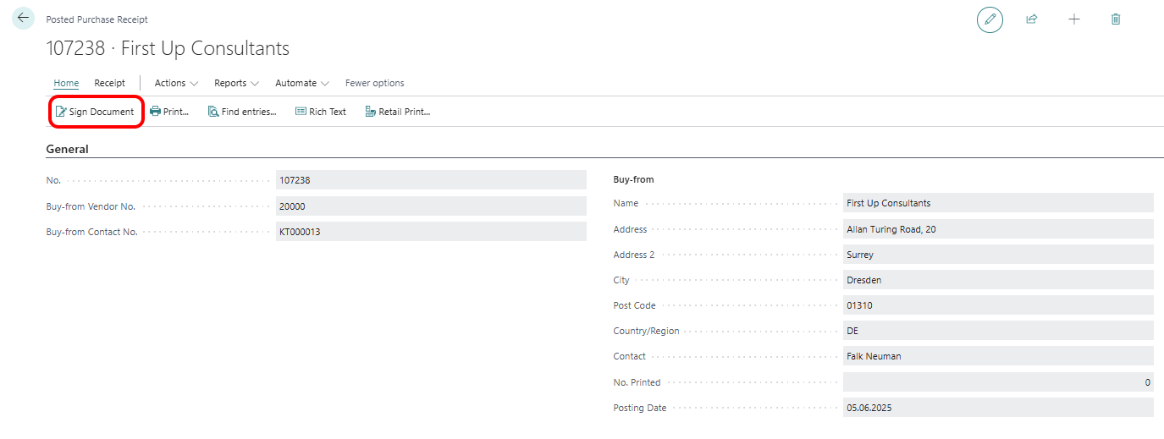This screenshot has width=1164, height=439.
Task: Click Sign Document action
Action: pos(95,112)
